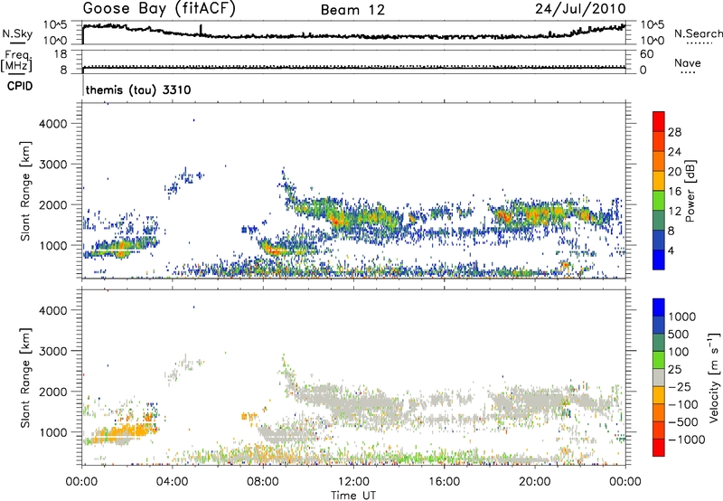Viewport: 723px width, 501px height.
Task: Click Velocity panel "Slant Range [km]" label
Action: (x=25, y=378)
